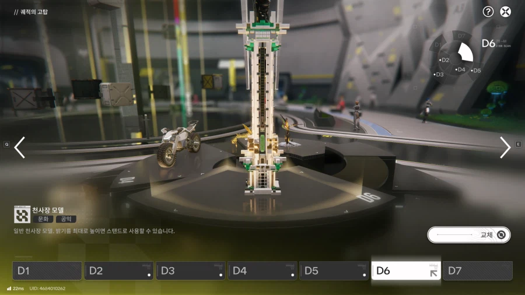Click D5 segment on radial dial
The height and width of the screenshot is (295, 525).
476,71
